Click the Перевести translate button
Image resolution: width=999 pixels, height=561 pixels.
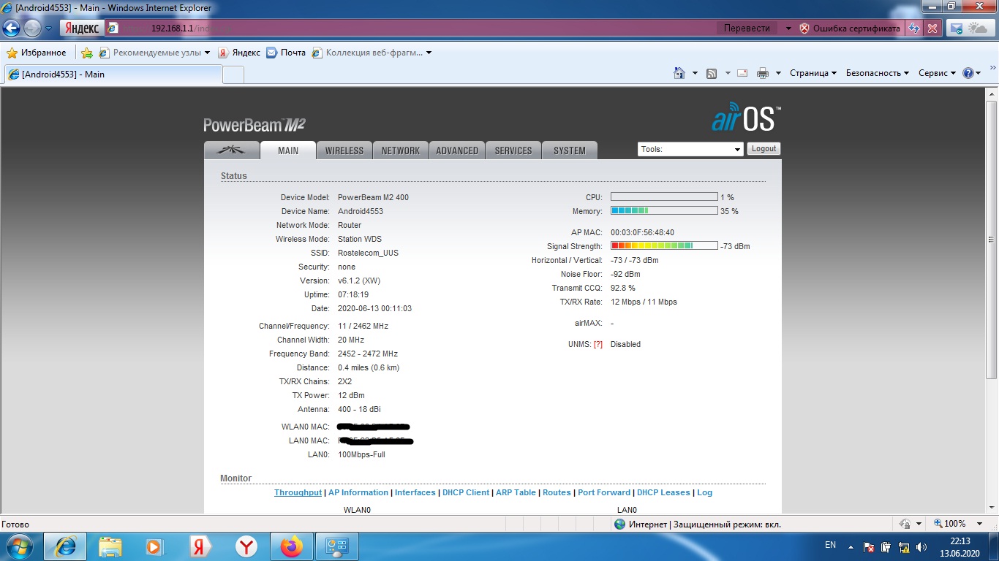point(747,28)
